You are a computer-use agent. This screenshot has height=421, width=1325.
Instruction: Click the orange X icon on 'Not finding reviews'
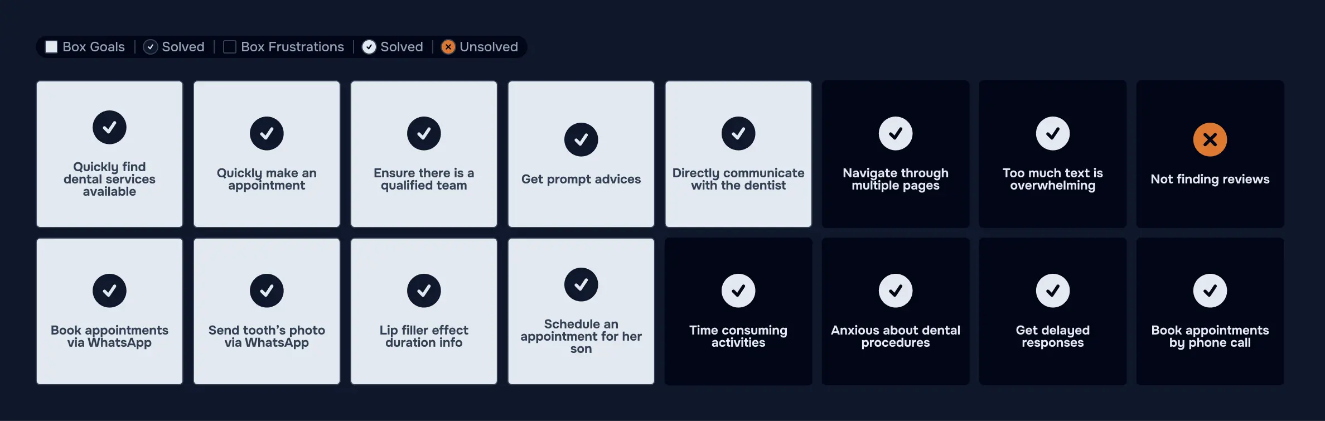[1210, 139]
